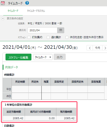
Task: Switch to the タイムカードカスタム tab
Action: point(36,11)
